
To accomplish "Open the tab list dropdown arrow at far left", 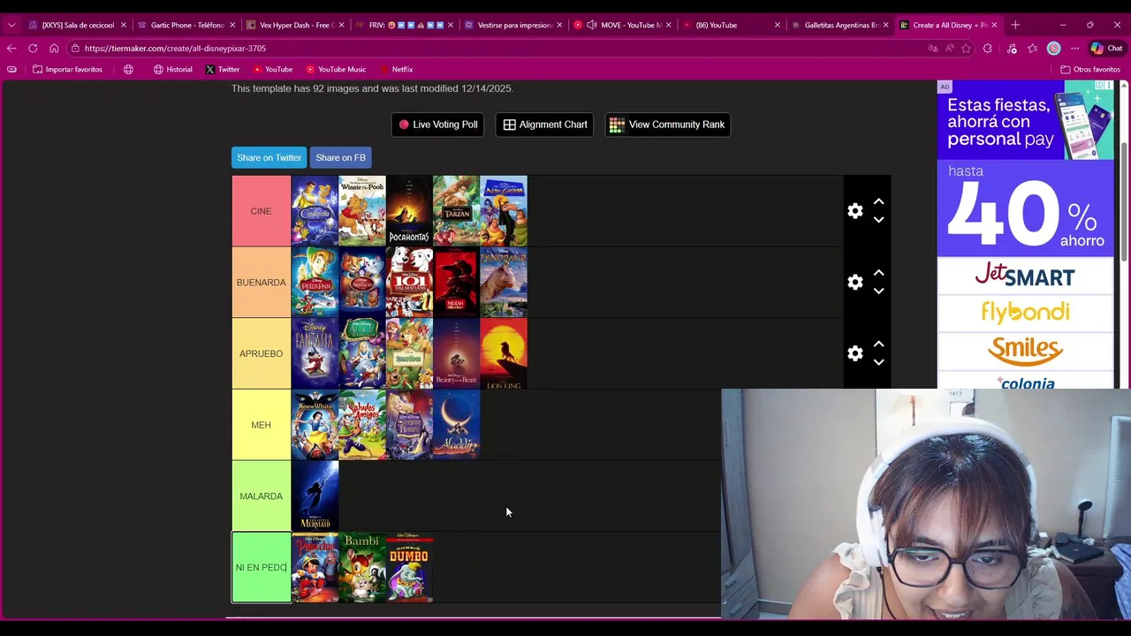I will (11, 25).
